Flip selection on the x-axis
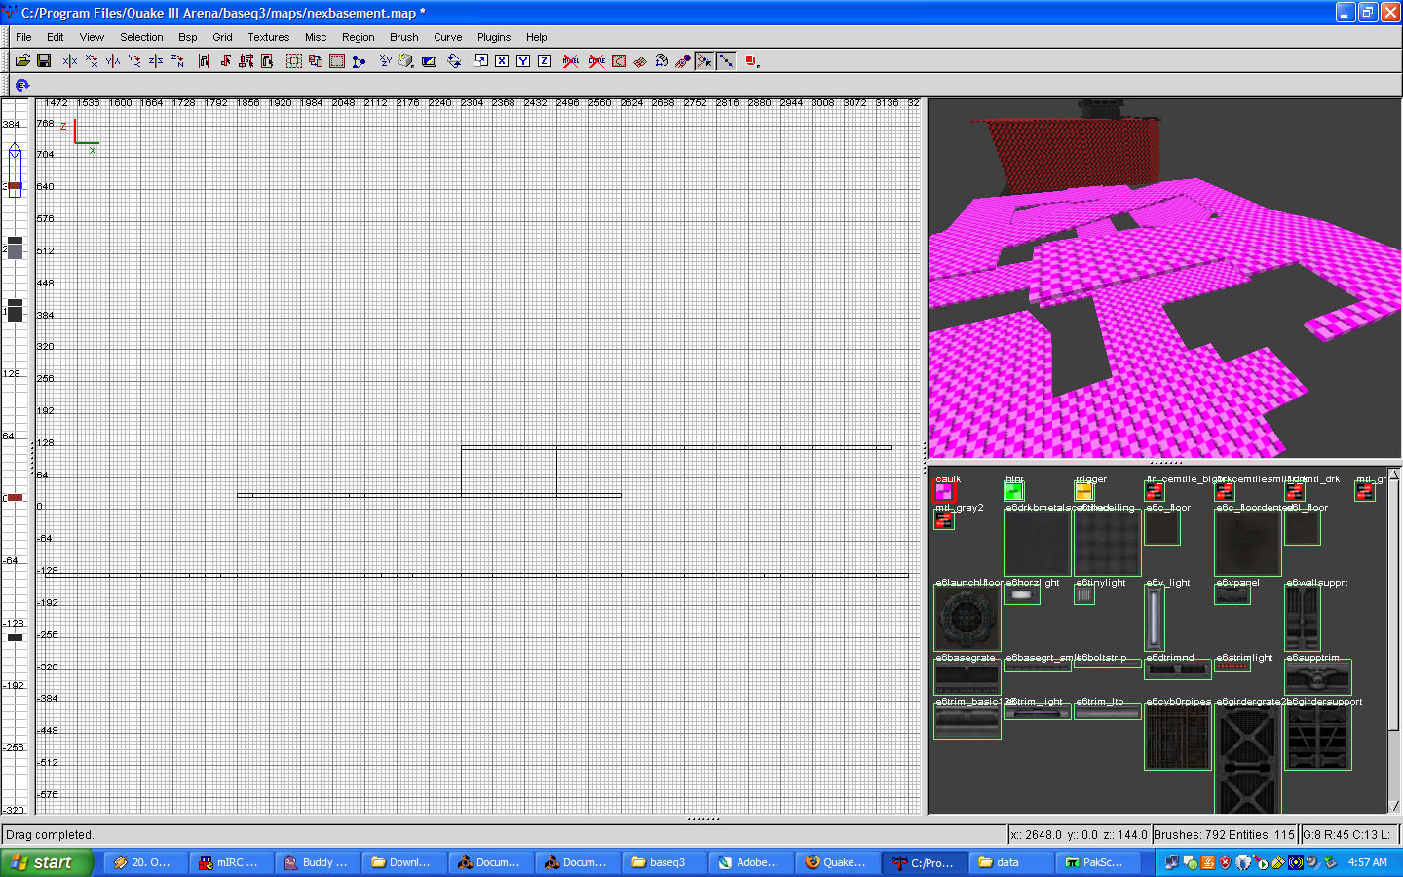 pyautogui.click(x=70, y=60)
